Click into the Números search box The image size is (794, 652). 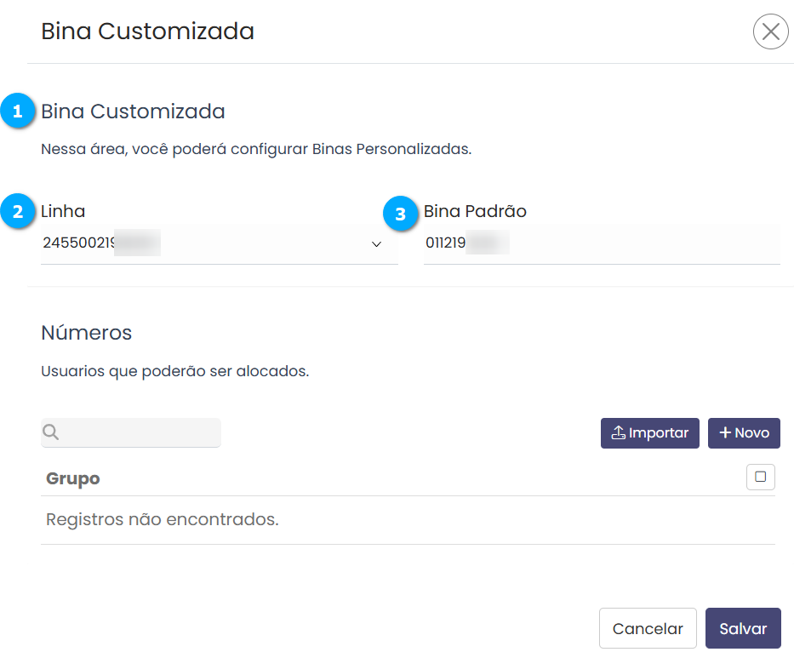tap(139, 432)
